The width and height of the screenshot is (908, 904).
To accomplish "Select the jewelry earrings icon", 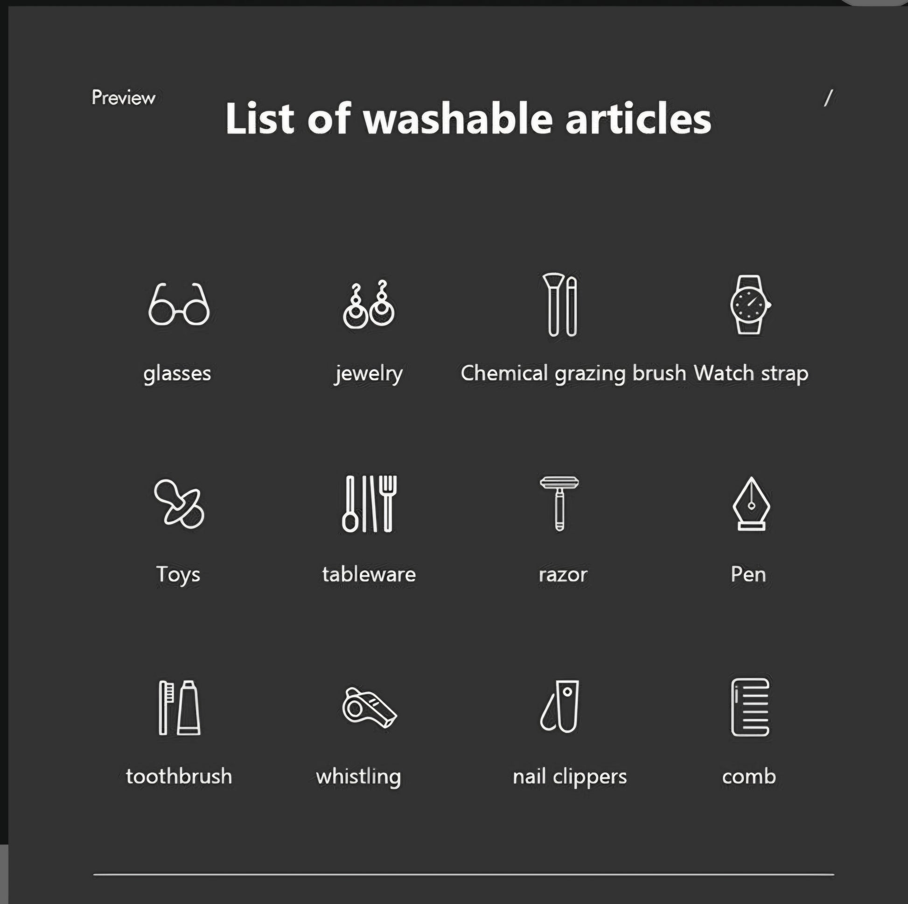I will point(369,305).
